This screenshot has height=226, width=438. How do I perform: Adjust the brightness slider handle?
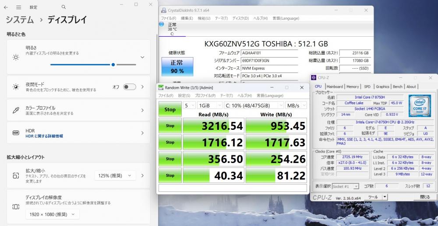[x=113, y=64]
